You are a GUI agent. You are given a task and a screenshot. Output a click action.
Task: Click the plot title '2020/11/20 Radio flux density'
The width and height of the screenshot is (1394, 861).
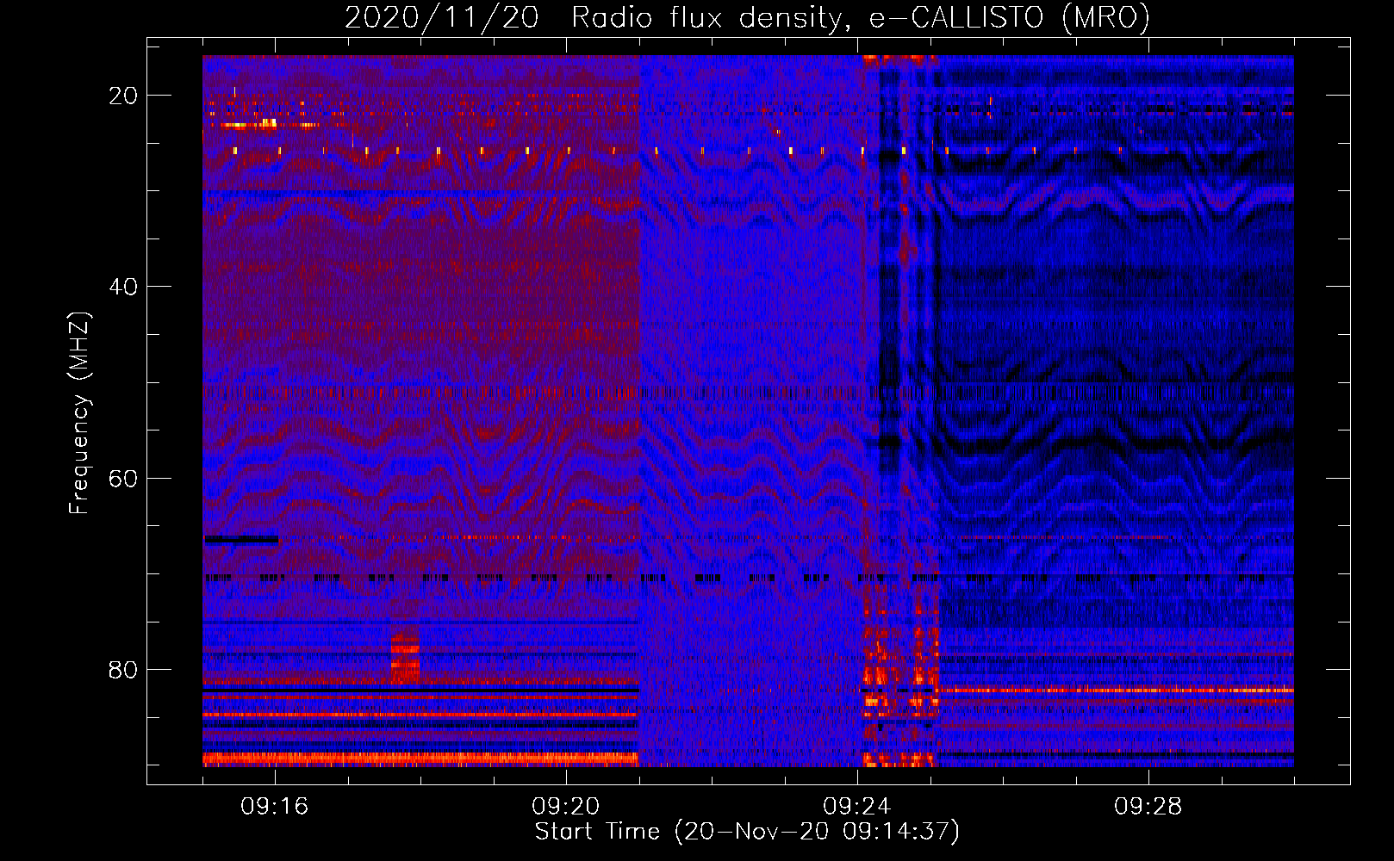(x=747, y=17)
